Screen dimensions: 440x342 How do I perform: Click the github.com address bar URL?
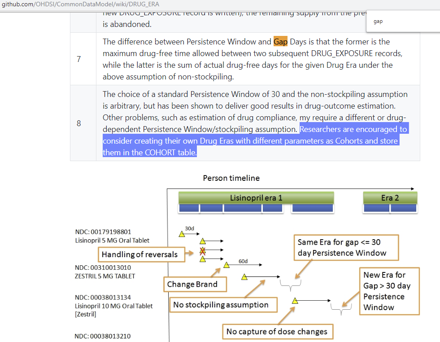[x=81, y=4]
